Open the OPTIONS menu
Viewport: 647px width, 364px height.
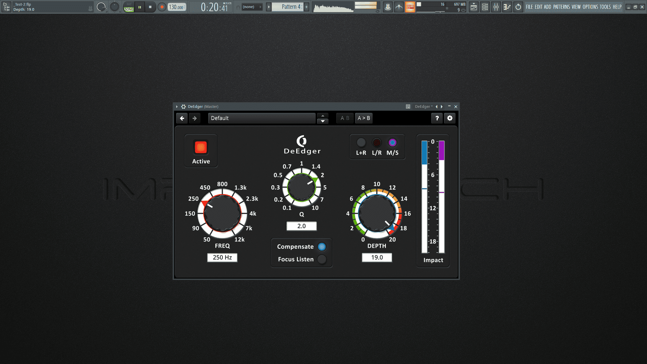[590, 7]
